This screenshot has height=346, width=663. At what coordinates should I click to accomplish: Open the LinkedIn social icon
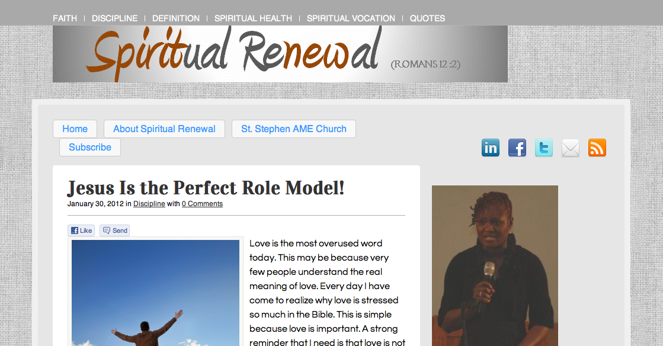click(491, 148)
